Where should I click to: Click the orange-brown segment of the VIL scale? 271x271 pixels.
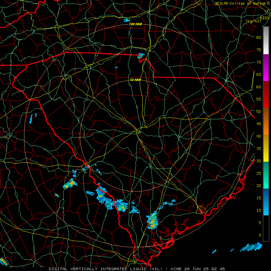266,121
